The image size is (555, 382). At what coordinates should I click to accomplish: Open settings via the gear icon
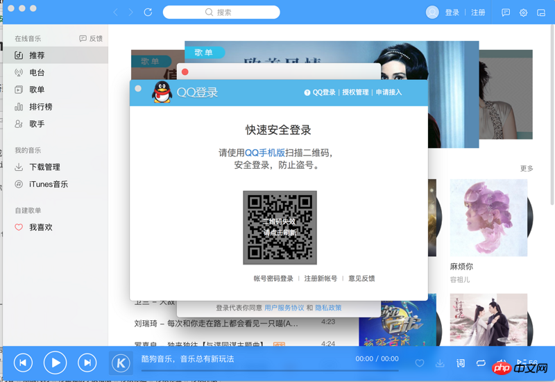pyautogui.click(x=524, y=13)
